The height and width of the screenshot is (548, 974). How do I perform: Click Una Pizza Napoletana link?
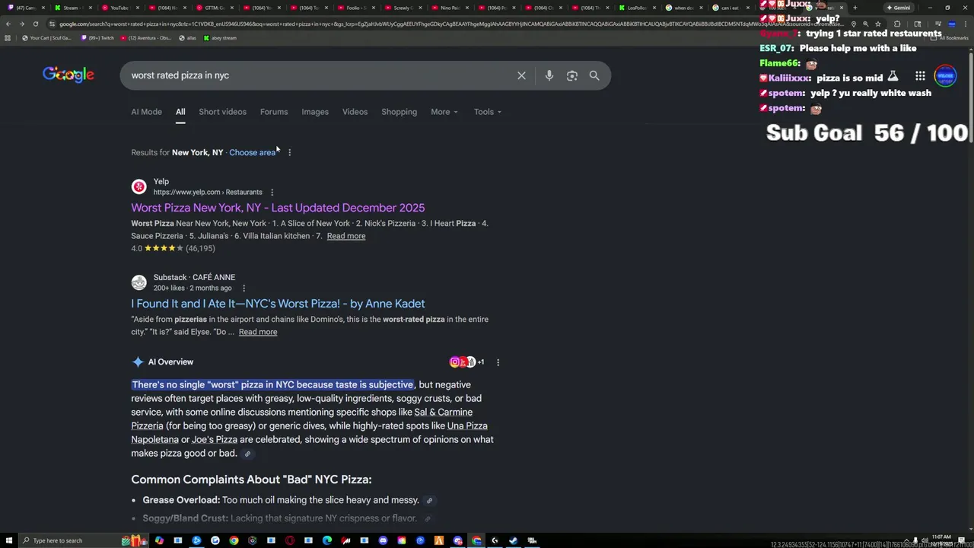coord(309,433)
